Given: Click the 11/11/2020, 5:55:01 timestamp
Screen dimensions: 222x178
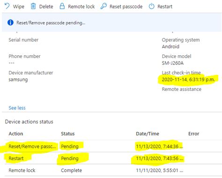Looking at the screenshot, I should (x=159, y=171).
